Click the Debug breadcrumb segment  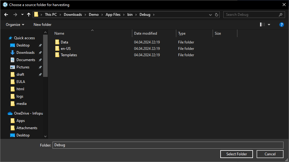(x=145, y=15)
